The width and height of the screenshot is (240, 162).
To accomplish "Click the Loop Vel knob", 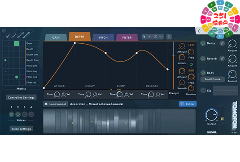I will pyautogui.click(x=127, y=94).
